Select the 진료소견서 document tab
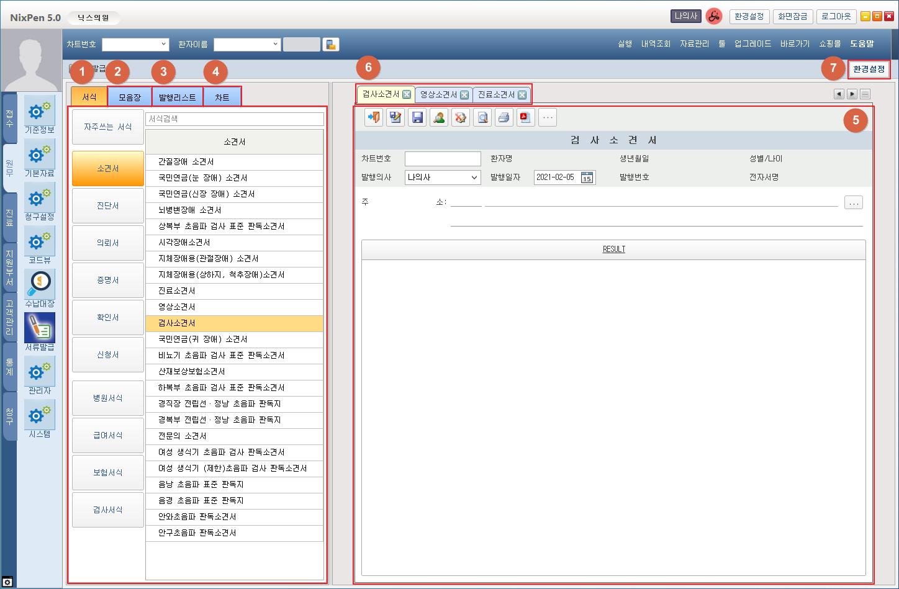The image size is (899, 589). tap(496, 95)
